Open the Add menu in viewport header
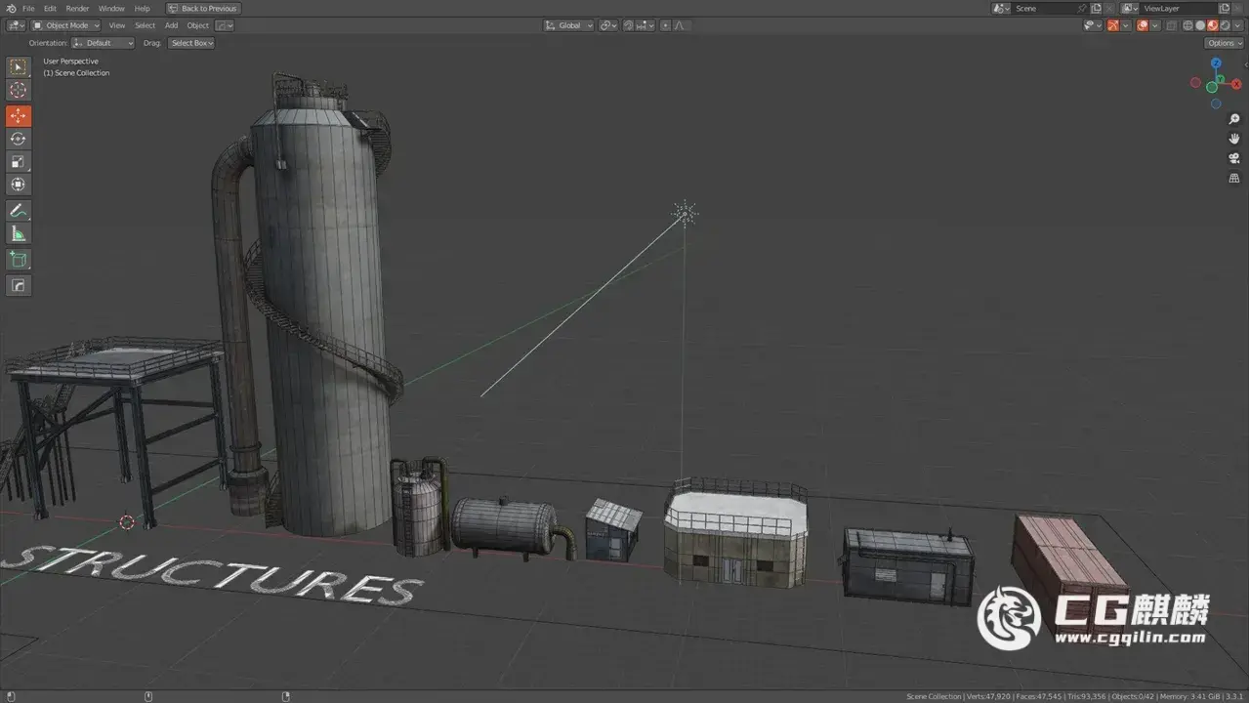The image size is (1250, 703). [x=171, y=25]
